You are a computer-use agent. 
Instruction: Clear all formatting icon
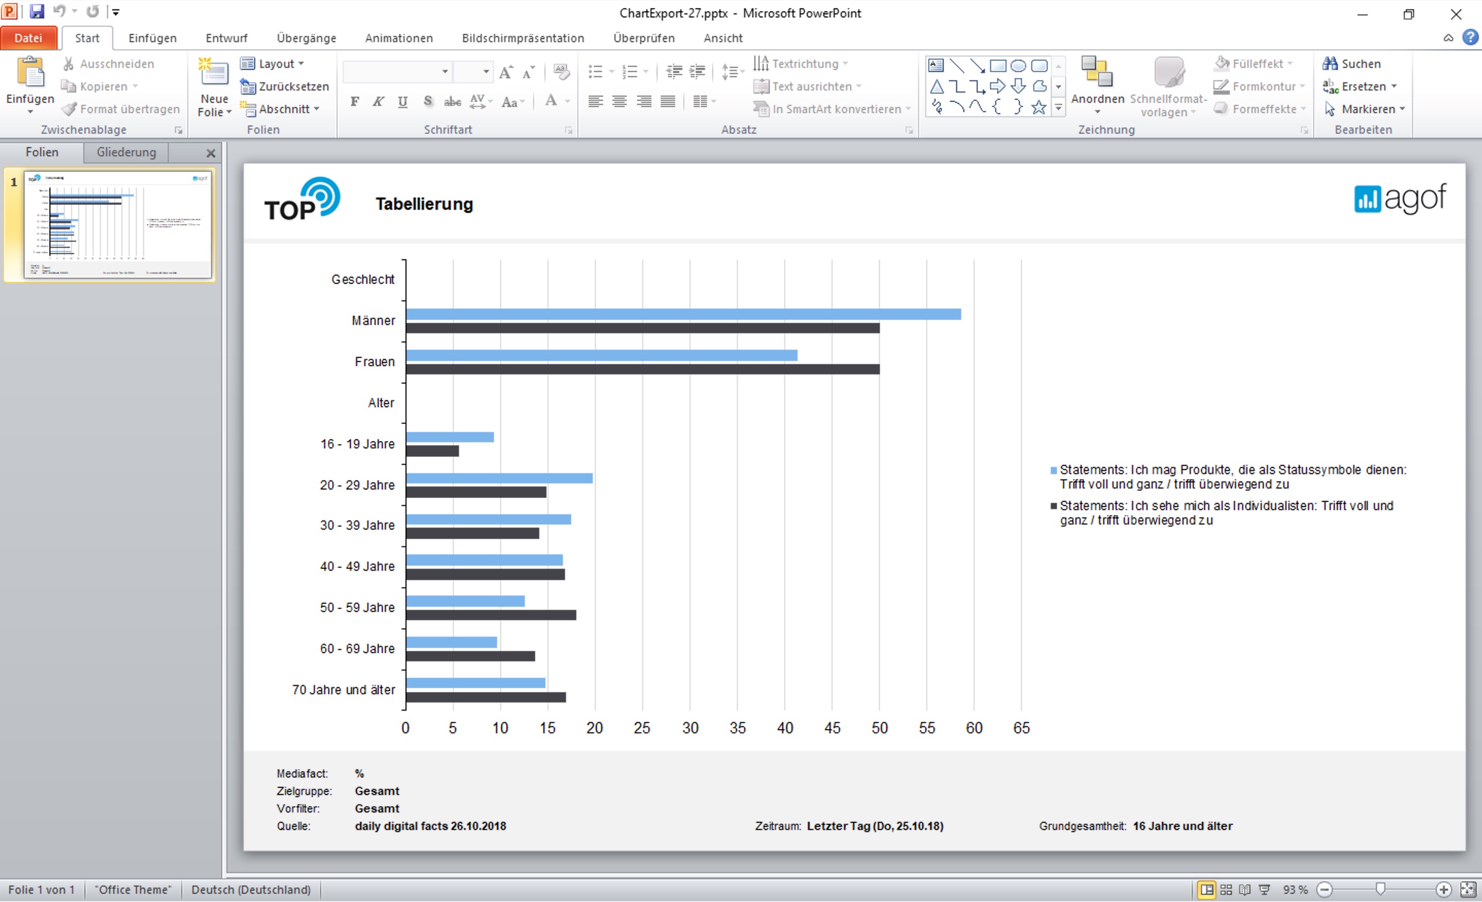(x=561, y=72)
